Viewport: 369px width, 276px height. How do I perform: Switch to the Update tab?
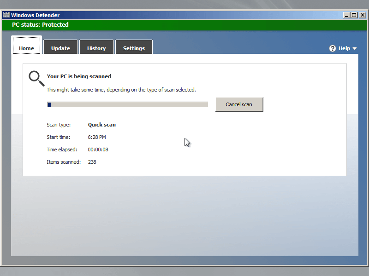[60, 47]
